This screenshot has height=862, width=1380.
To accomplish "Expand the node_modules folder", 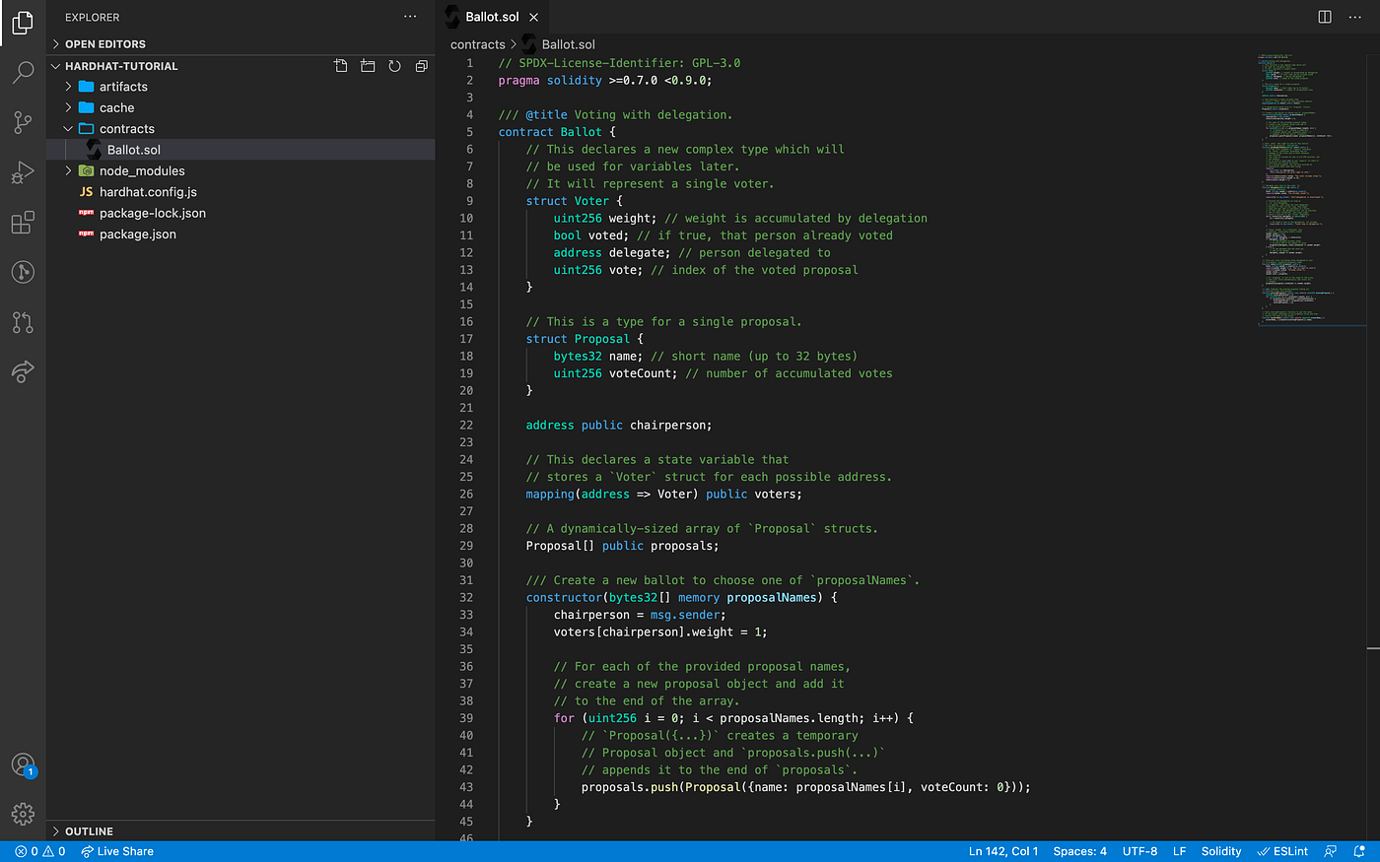I will (x=141, y=170).
